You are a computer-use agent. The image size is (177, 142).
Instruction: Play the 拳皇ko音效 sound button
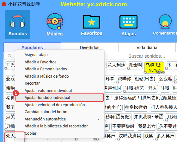tap(136, 107)
